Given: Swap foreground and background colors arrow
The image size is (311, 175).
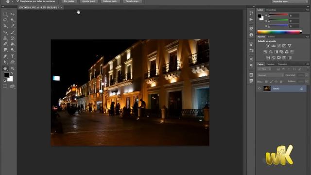Looking at the screenshot, I should click(12, 73).
